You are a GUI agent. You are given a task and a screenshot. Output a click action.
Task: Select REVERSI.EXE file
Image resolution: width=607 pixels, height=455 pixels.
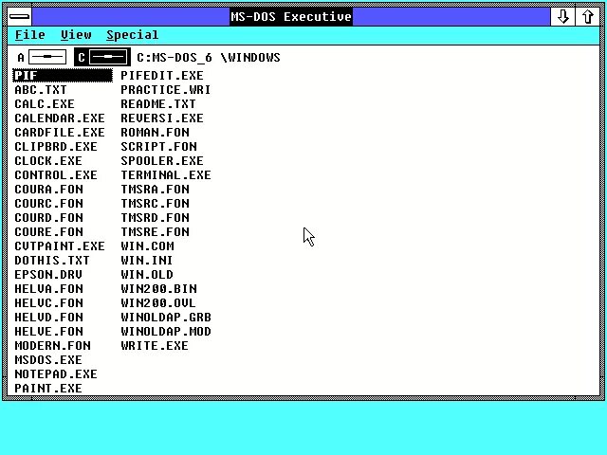pos(162,118)
